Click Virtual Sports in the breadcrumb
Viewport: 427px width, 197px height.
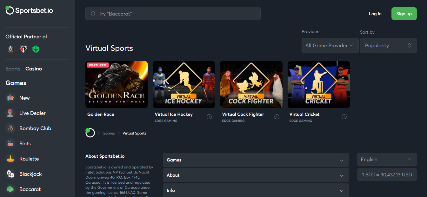(x=134, y=133)
